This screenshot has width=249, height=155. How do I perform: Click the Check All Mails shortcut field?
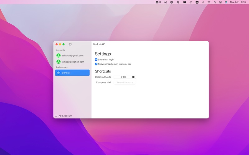123,77
